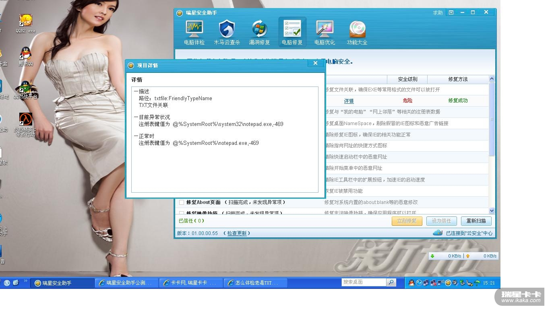The width and height of the screenshot is (550, 309).
Task: Click the 安全级别 column header
Action: pyautogui.click(x=407, y=79)
